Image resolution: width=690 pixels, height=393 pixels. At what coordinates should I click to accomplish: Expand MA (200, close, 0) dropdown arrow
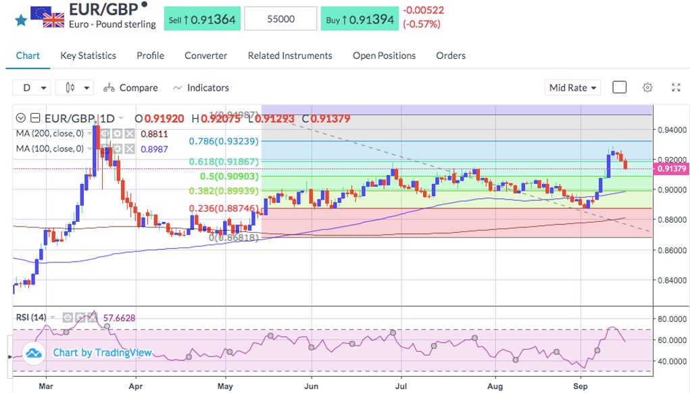click(90, 134)
